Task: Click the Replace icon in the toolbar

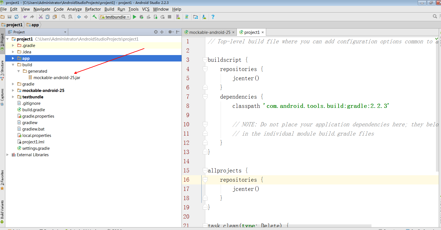Action: 70,17
